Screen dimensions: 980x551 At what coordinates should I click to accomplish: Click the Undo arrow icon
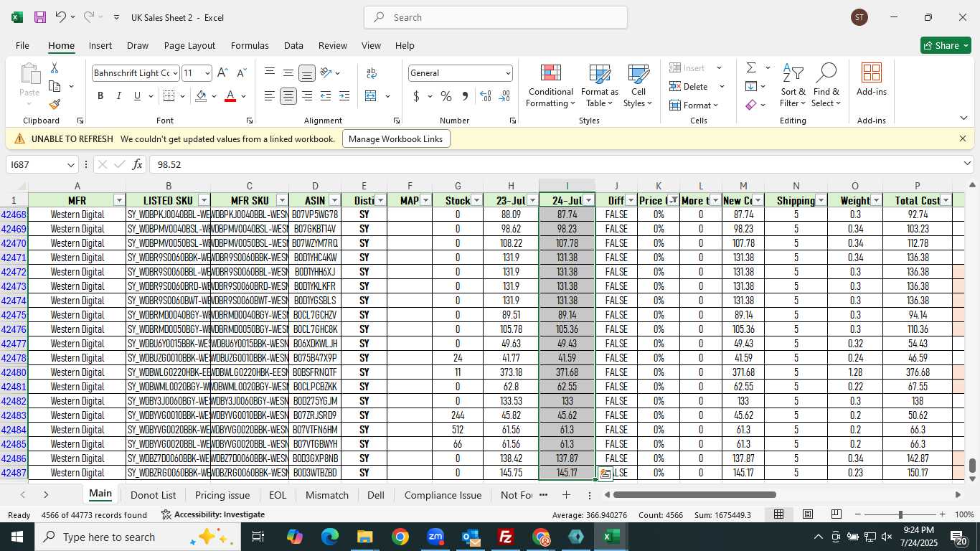pos(61,17)
